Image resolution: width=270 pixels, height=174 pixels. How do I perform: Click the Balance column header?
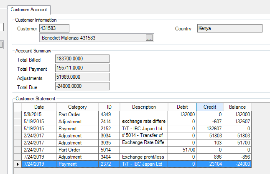tap(237, 107)
